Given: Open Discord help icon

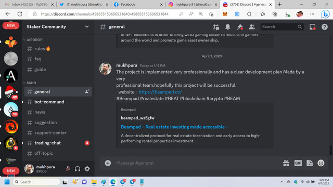Looking at the screenshot, I should click(325, 27).
